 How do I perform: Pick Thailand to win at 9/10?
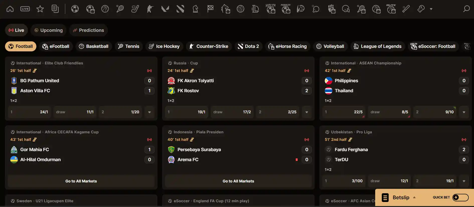[435, 112]
